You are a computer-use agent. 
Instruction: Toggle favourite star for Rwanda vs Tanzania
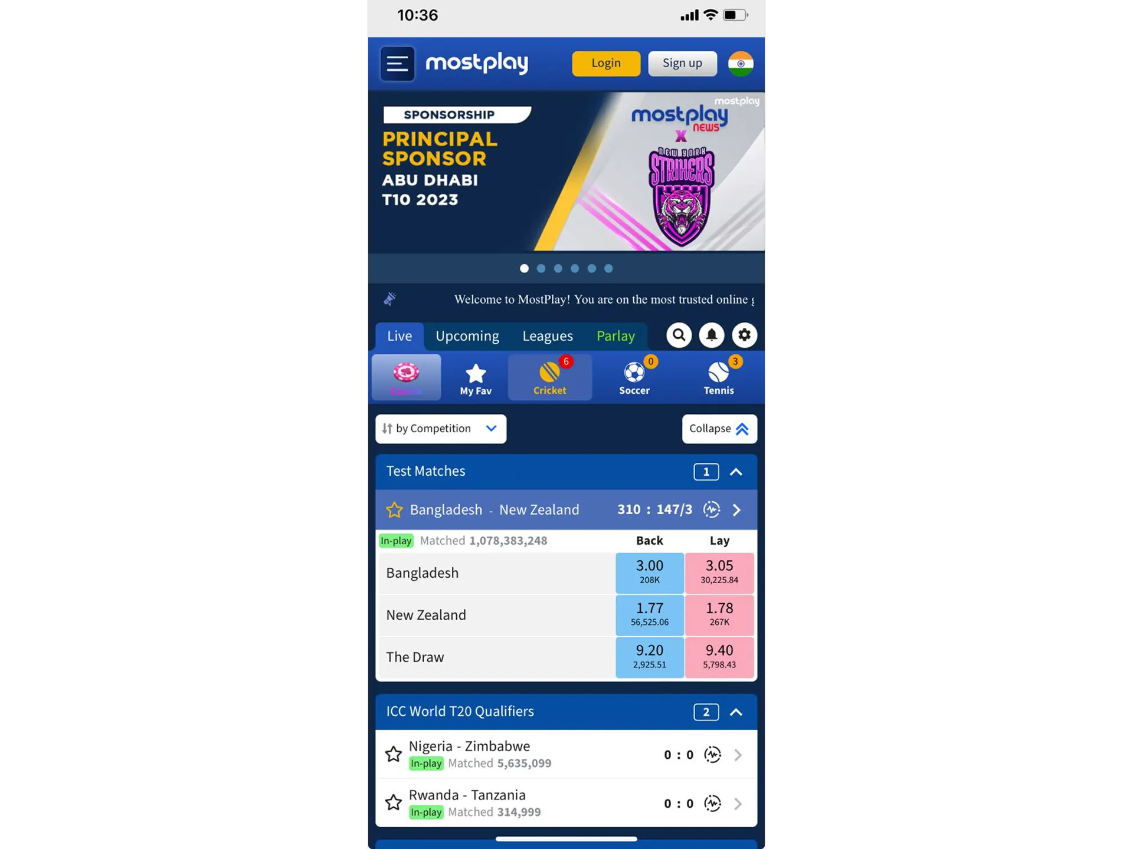click(x=392, y=802)
